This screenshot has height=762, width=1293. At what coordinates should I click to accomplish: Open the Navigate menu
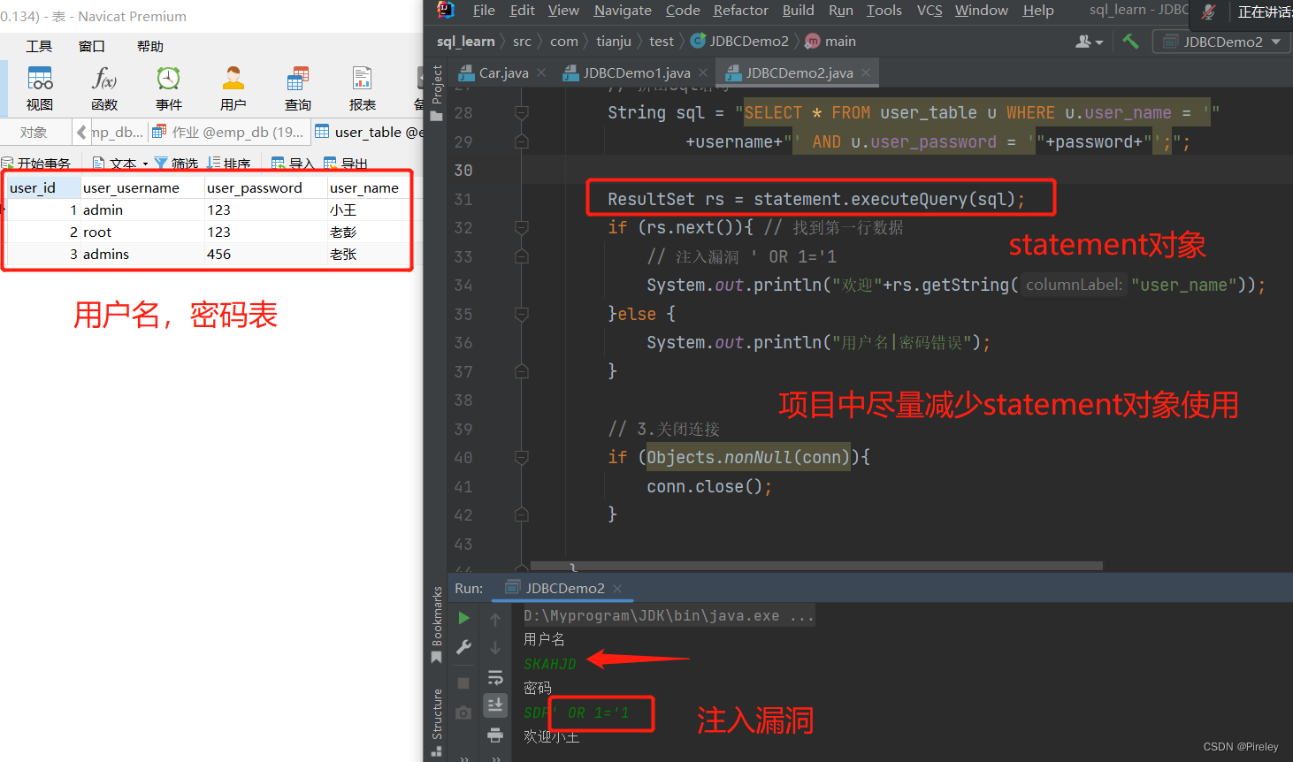[x=623, y=11]
